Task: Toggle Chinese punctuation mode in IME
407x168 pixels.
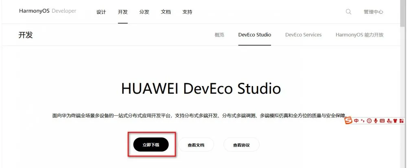Action: coord(363,121)
